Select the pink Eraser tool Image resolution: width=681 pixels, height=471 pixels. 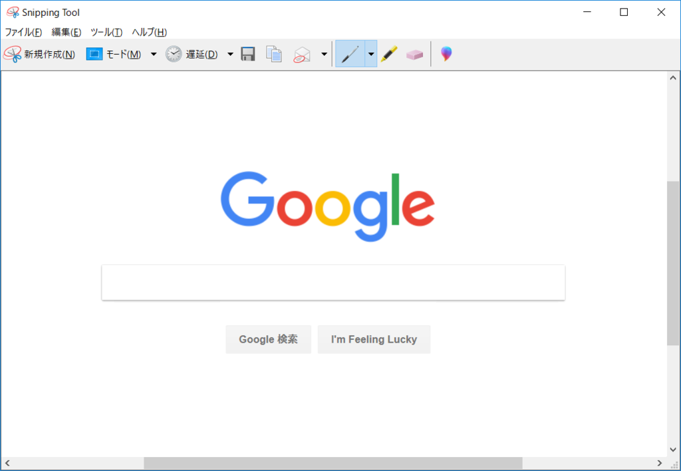(414, 55)
